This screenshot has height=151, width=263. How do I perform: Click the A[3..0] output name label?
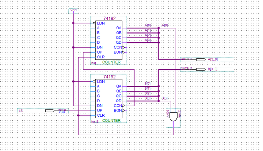tap(213, 59)
